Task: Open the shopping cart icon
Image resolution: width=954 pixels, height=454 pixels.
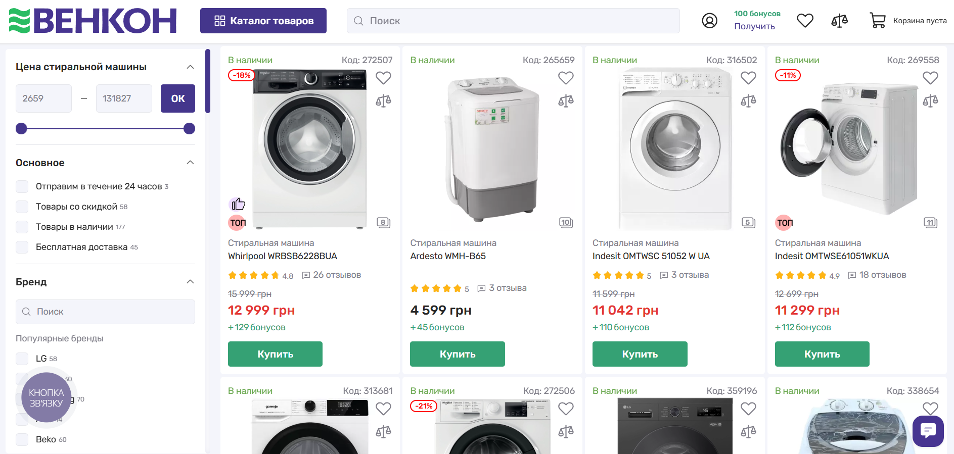Action: pyautogui.click(x=878, y=20)
